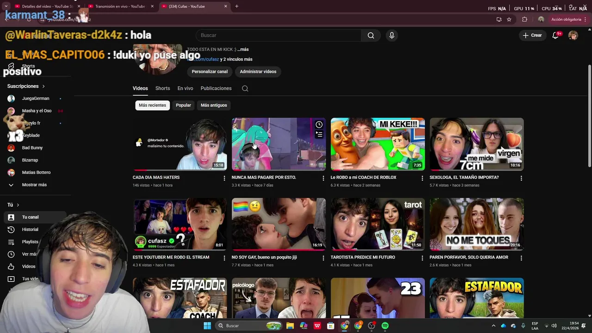Image resolution: width=592 pixels, height=333 pixels.
Task: Switch to the Shorts channel tab
Action: (x=162, y=88)
